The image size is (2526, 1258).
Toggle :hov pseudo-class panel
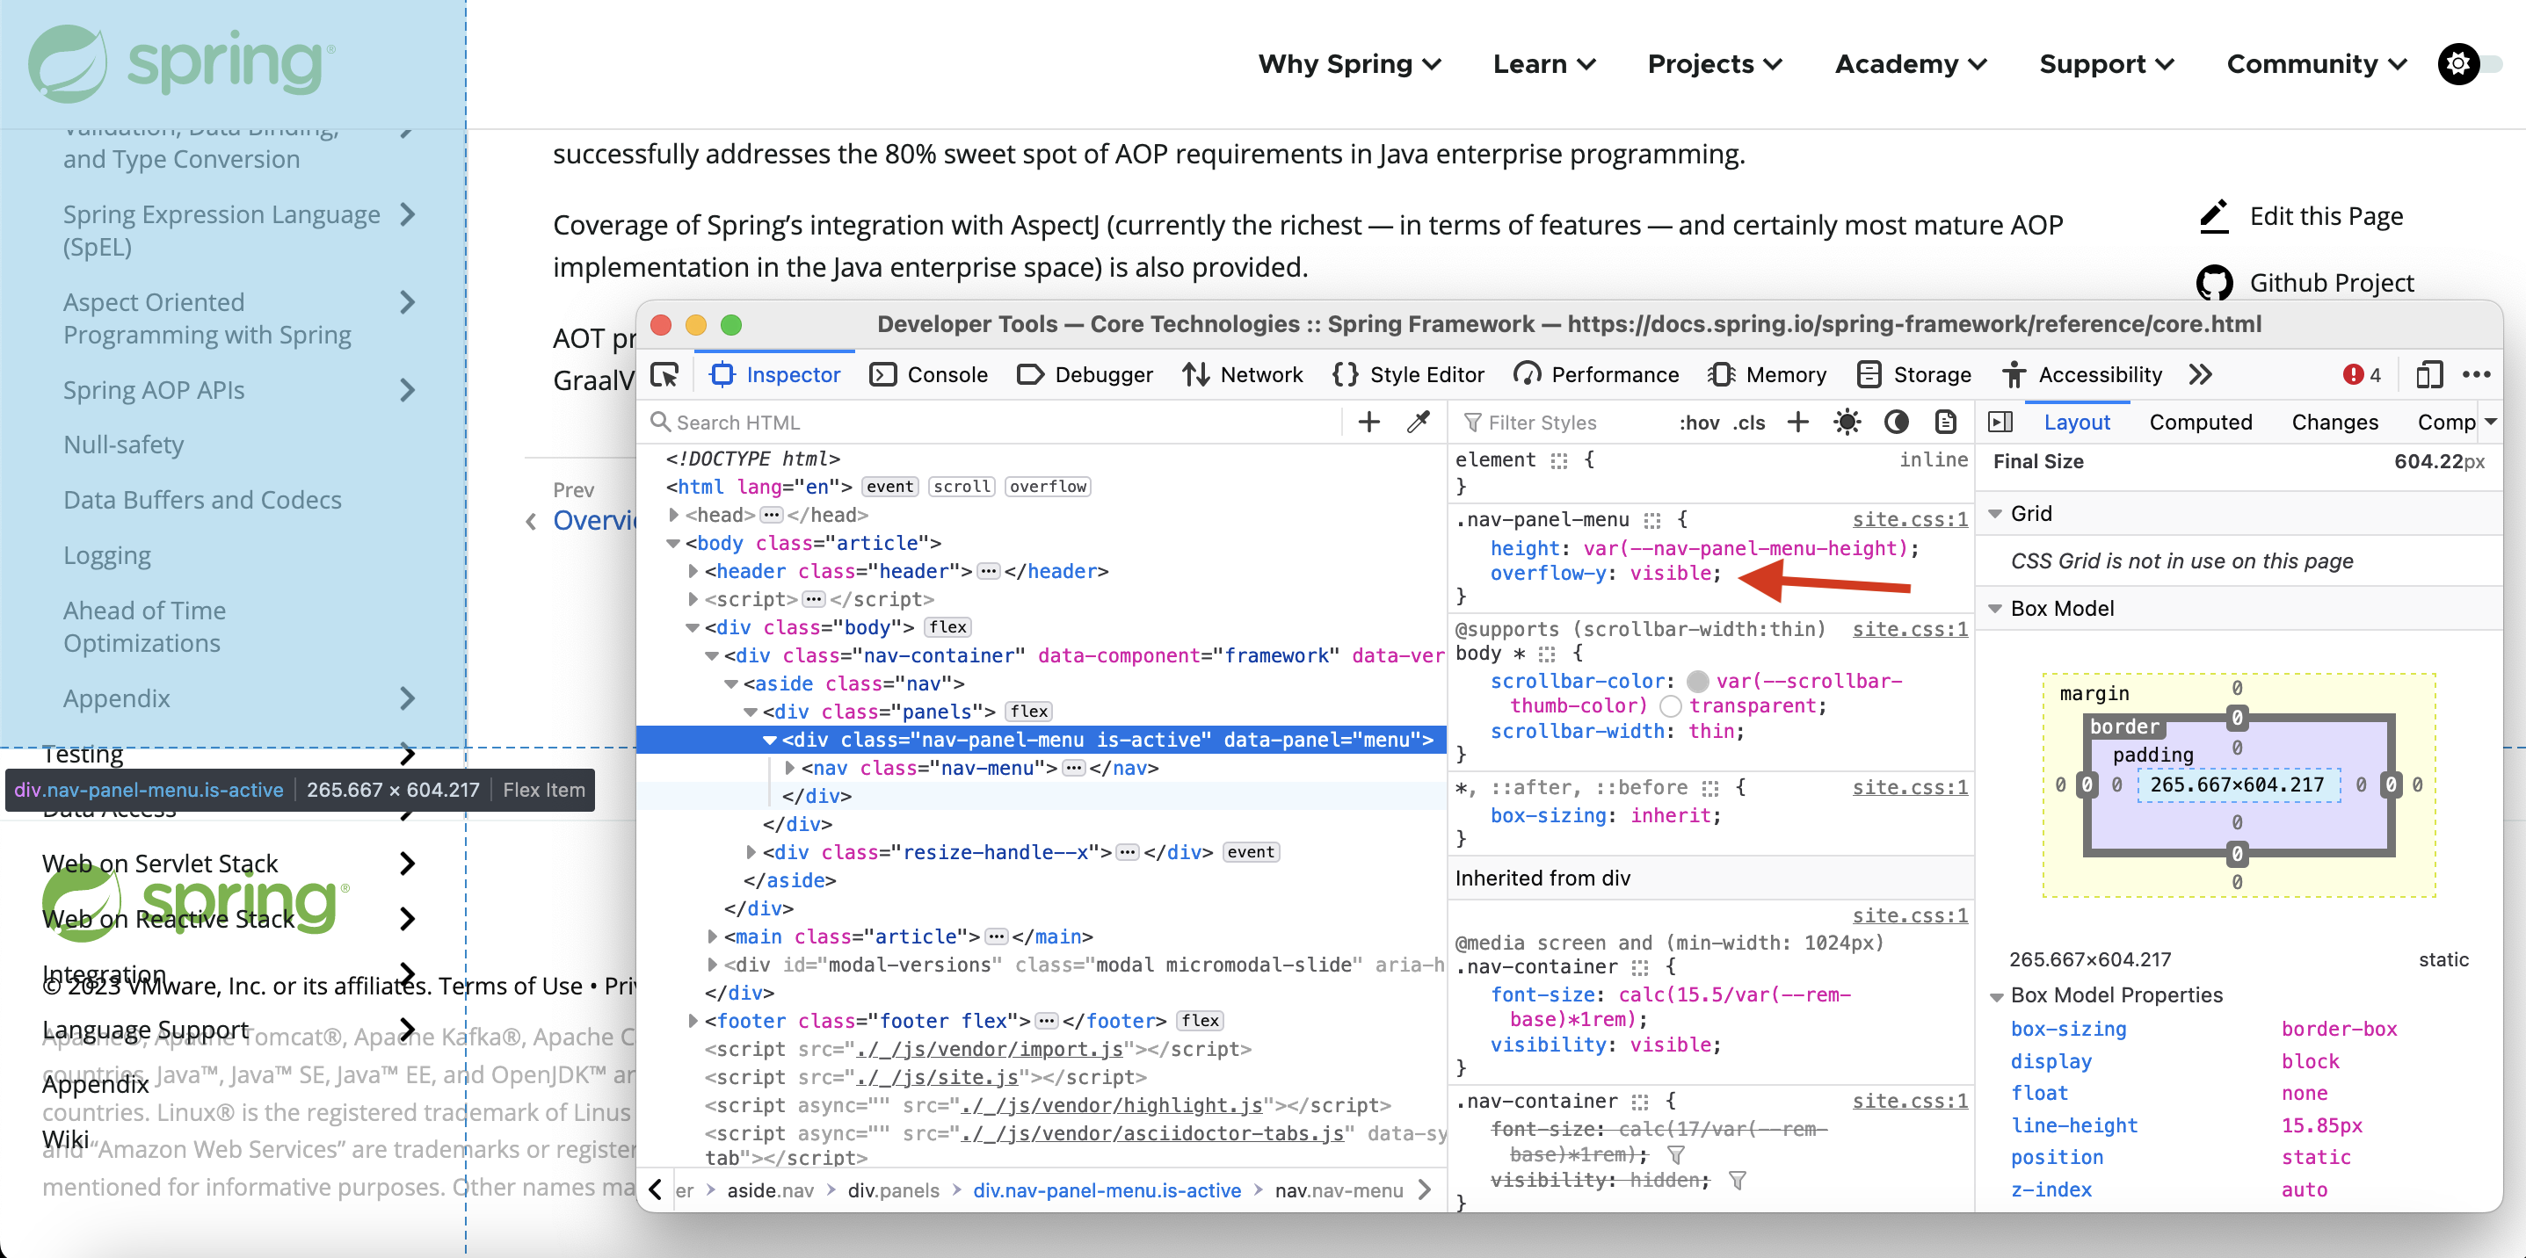click(x=1698, y=423)
